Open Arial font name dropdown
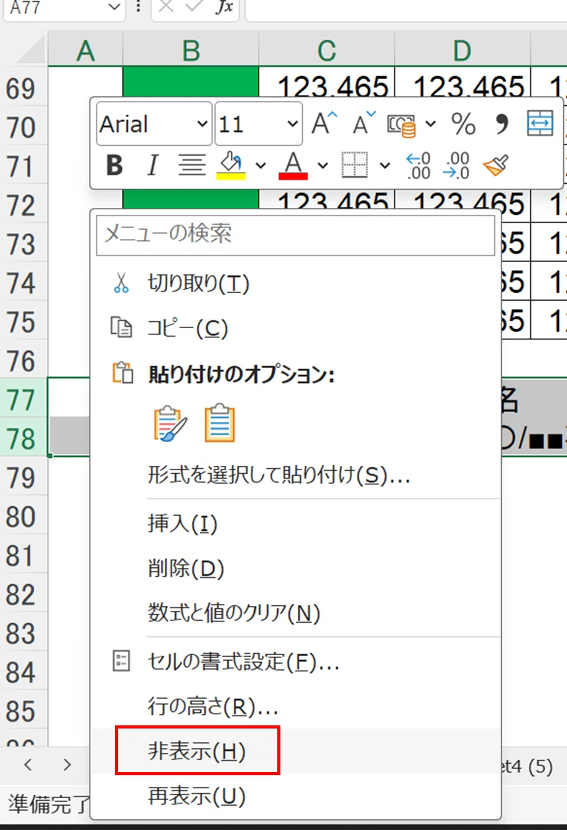The height and width of the screenshot is (830, 567). tap(202, 124)
